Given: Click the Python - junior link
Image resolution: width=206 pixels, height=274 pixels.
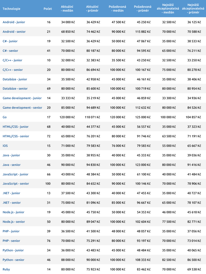Looking at the screenshot, I should click(x=13, y=250).
